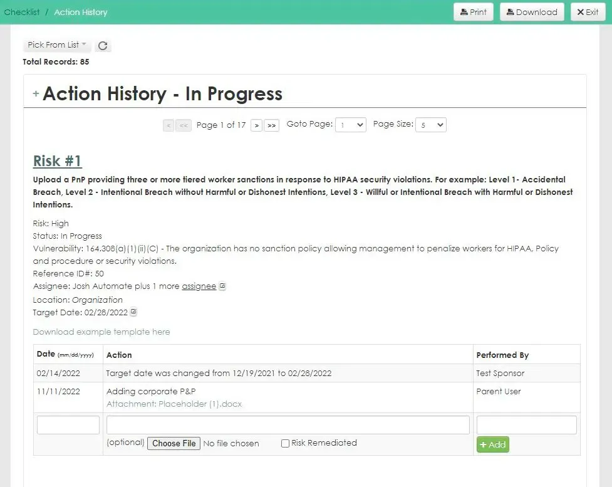Click the edit icon next to assignee
612x487 pixels.
click(x=222, y=286)
